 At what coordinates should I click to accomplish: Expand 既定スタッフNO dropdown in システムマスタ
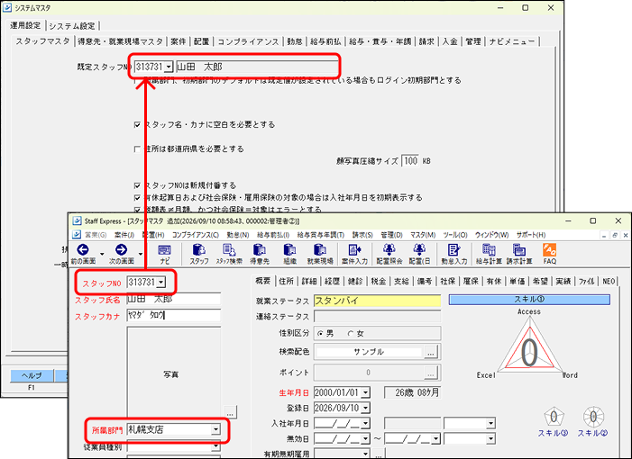[169, 67]
